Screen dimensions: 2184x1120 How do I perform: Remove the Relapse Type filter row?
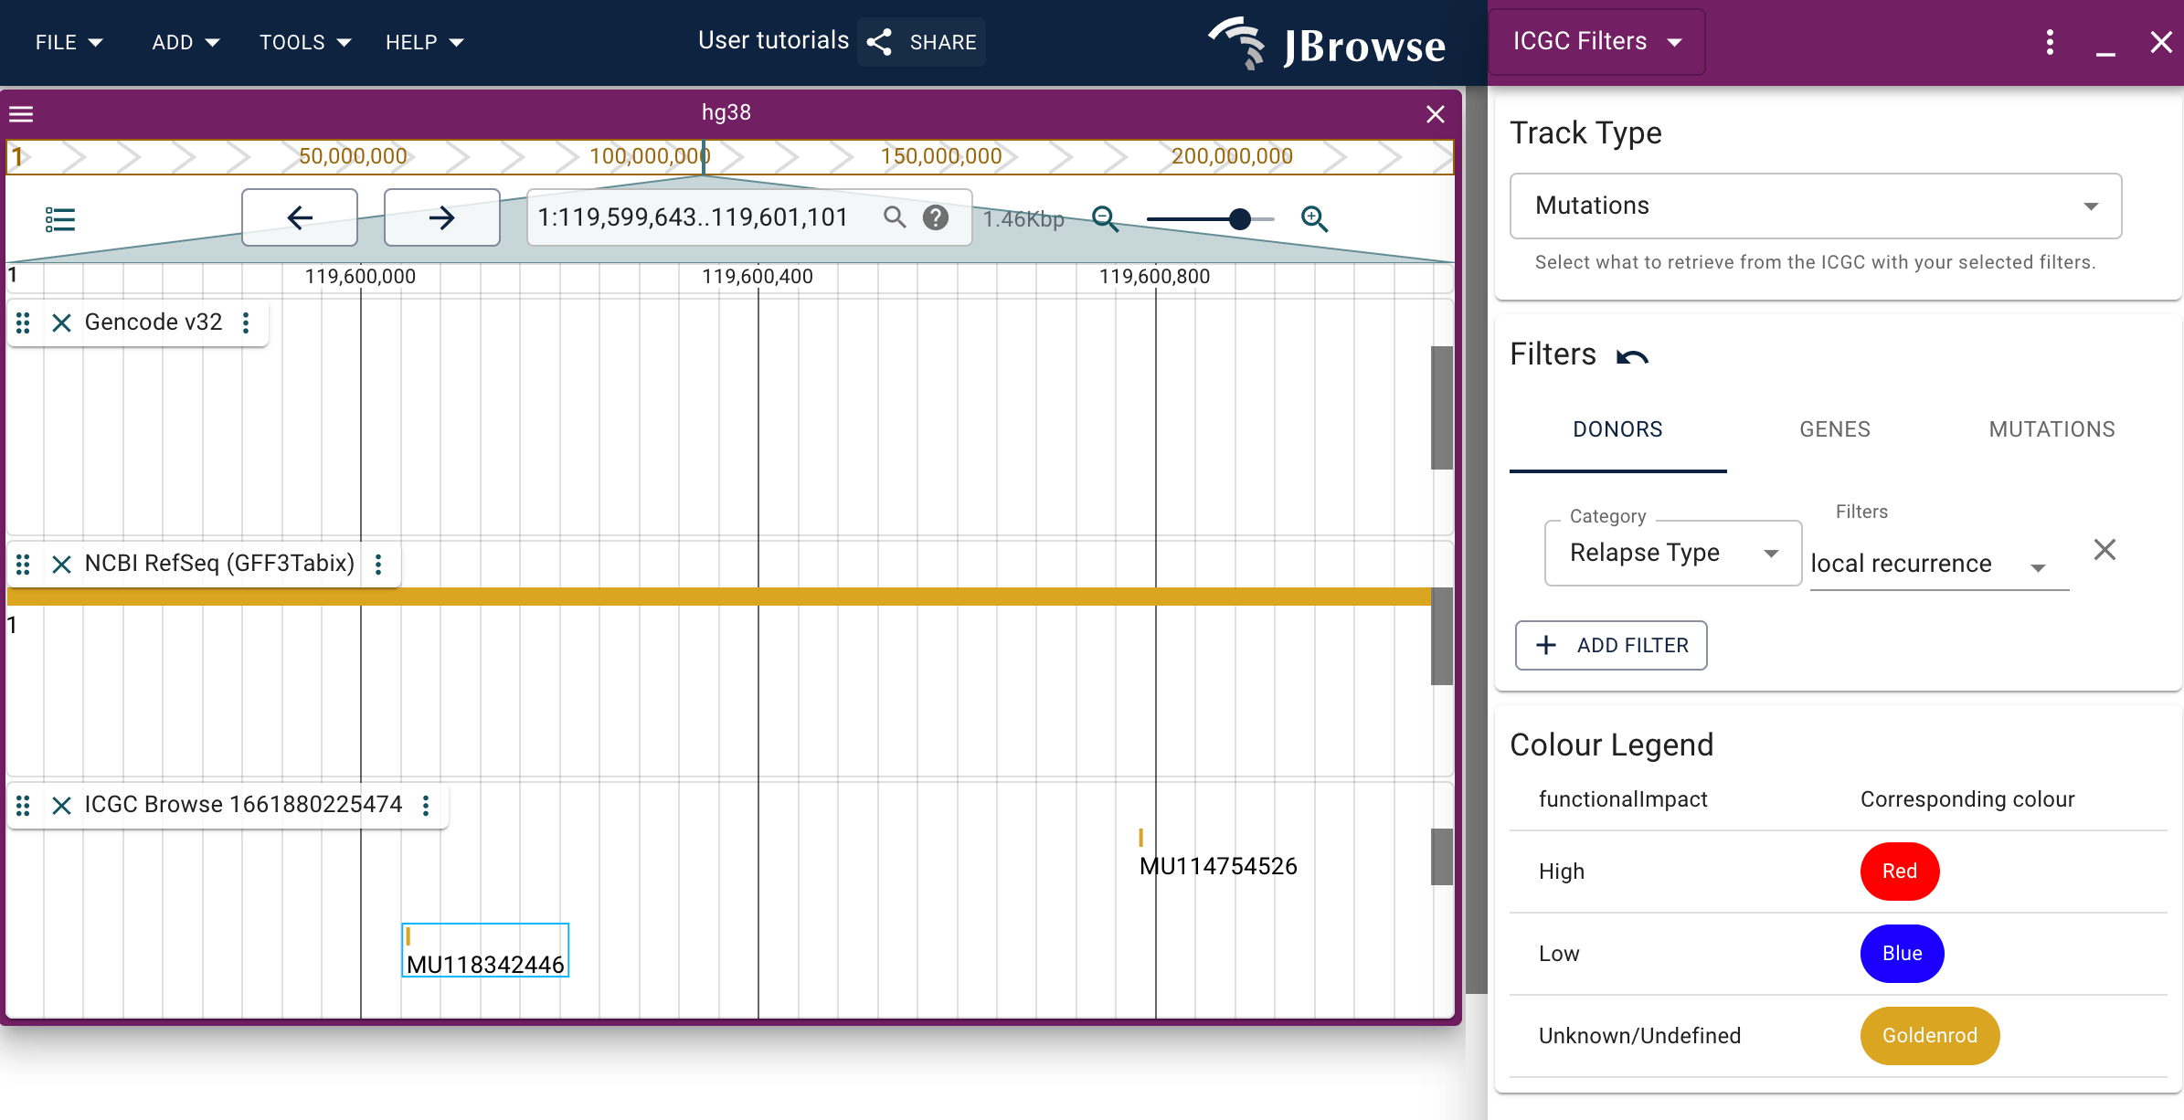(2104, 550)
